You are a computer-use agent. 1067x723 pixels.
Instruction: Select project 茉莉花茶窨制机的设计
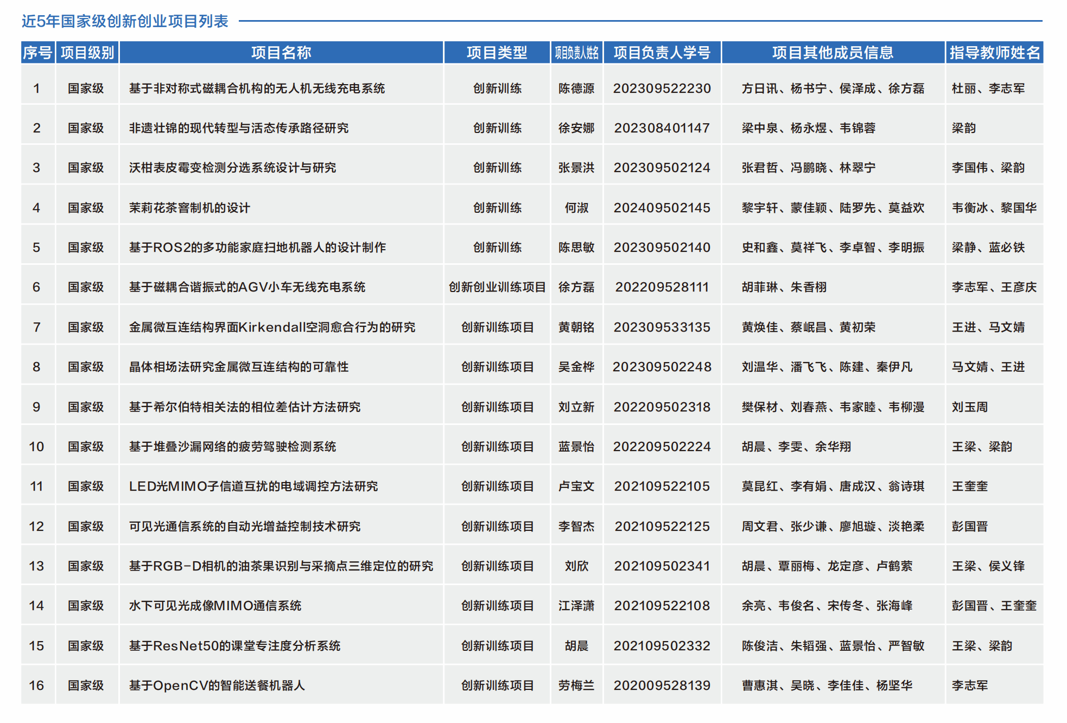coord(189,208)
